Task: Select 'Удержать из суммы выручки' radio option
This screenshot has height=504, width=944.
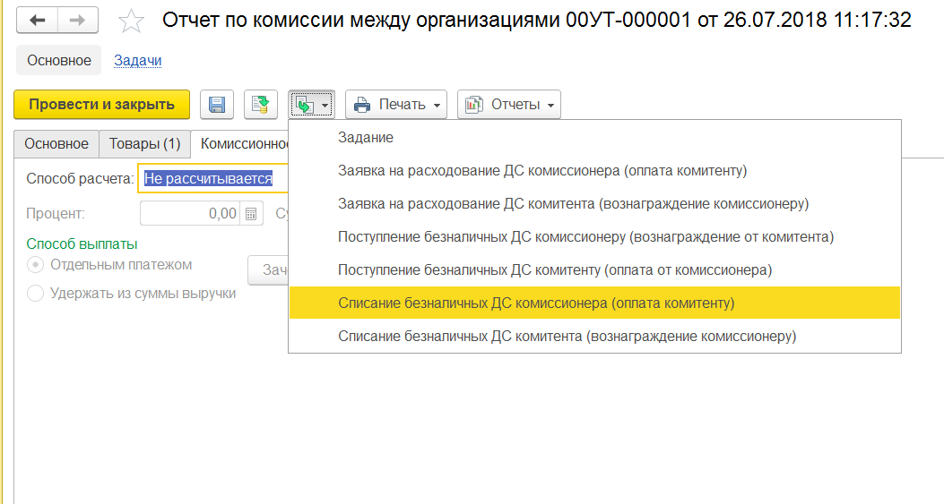Action: click(x=36, y=294)
